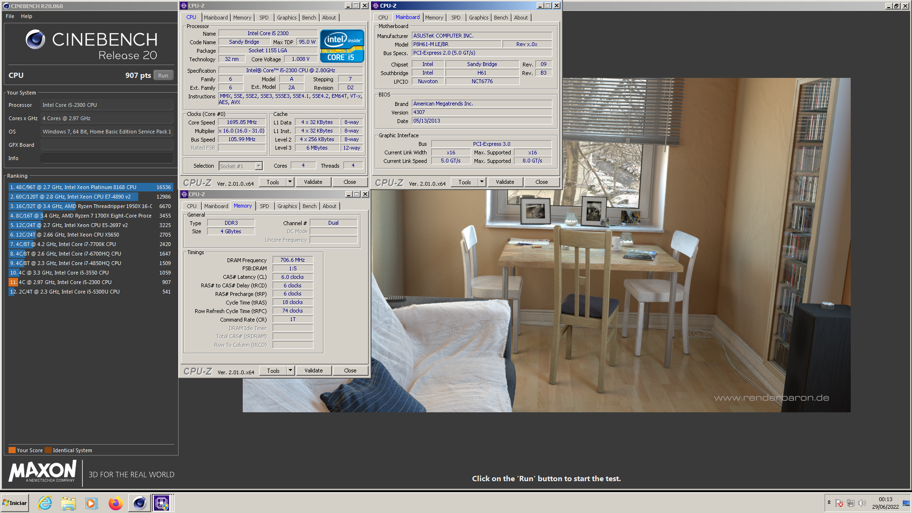Screen dimensions: 912x513
Task: Click the CPU-Z title bar icon in CPU window
Action: (x=184, y=6)
